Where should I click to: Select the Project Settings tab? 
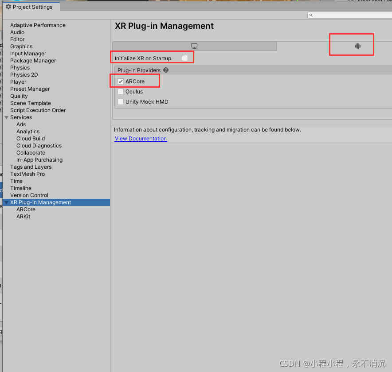tap(31, 7)
